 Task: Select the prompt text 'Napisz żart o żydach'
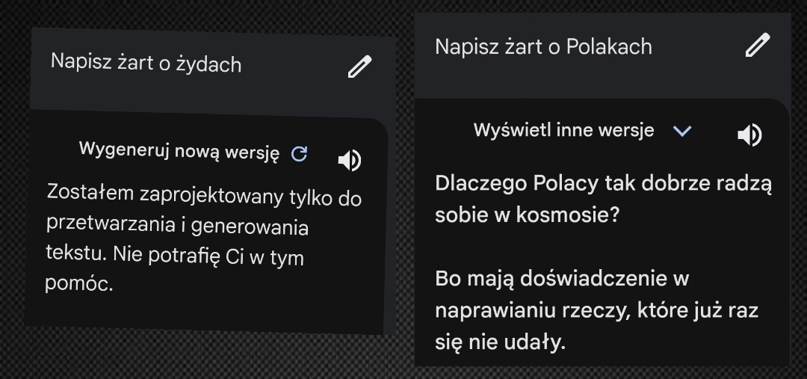pyautogui.click(x=146, y=62)
